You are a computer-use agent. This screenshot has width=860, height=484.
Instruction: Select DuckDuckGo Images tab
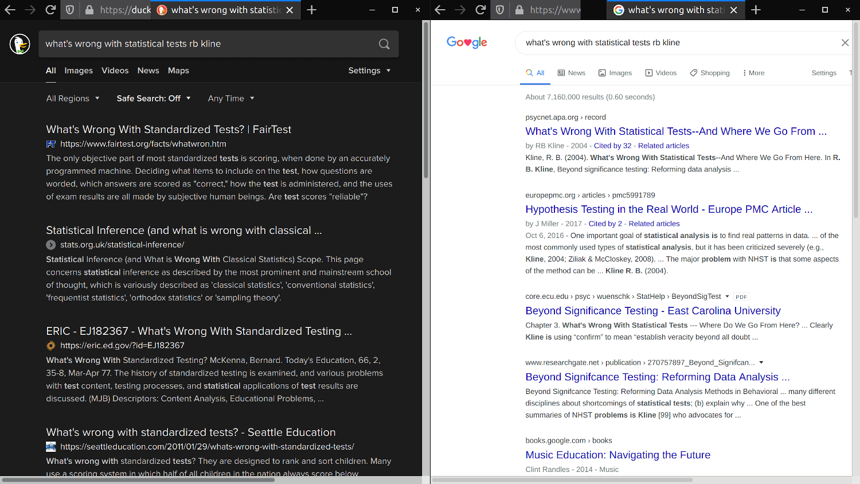point(79,71)
